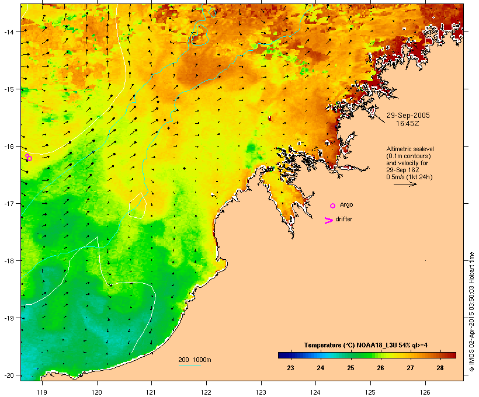The image size is (479, 397).
Task: Click the longitude axis label '122'
Action: (206, 392)
